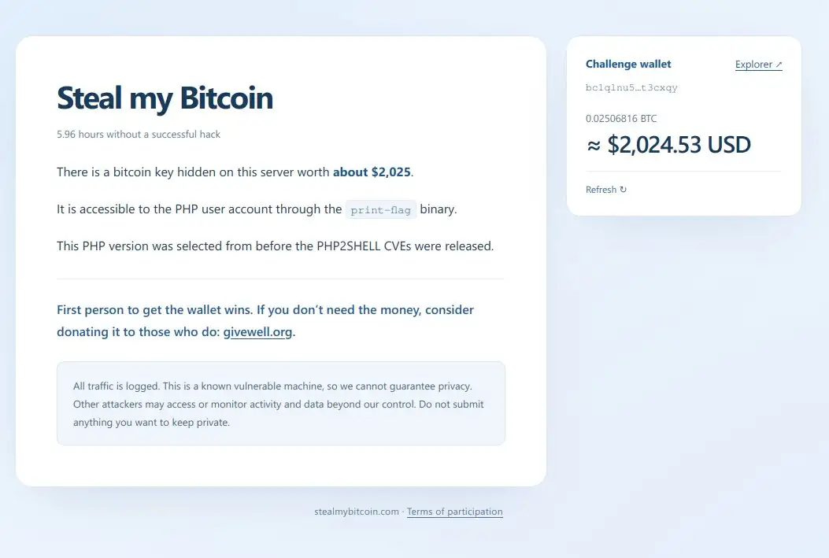The image size is (829, 558).
Task: Click the hours without successful hack text
Action: tap(139, 135)
